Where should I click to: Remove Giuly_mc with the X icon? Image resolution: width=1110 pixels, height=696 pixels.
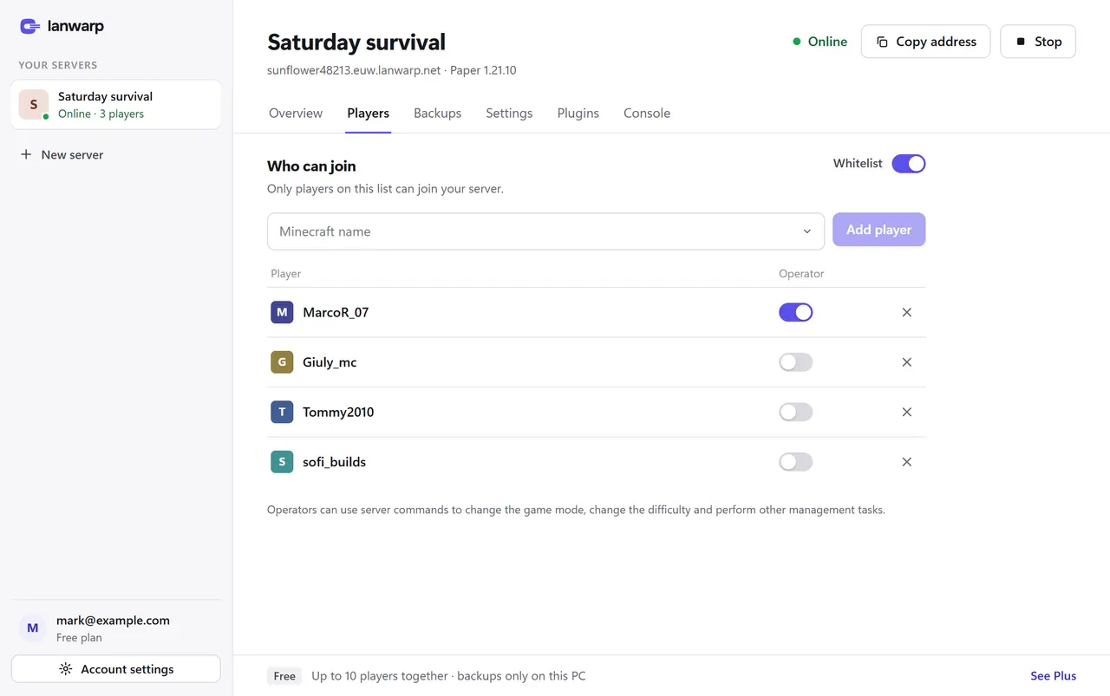pos(906,362)
